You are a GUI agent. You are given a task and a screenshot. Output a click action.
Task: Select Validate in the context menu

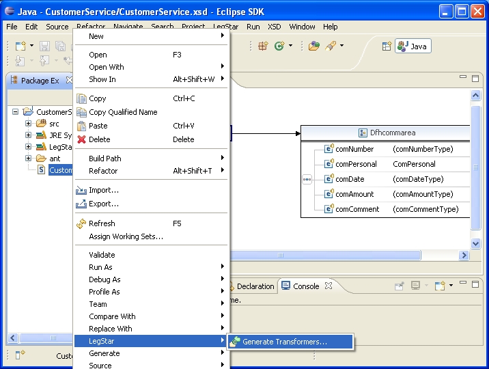coord(152,255)
